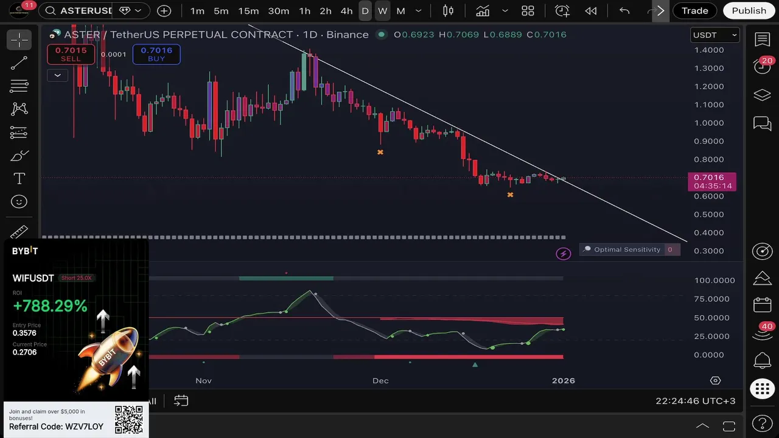
Task: Create an alert with the alarm clock icon
Action: 562,10
